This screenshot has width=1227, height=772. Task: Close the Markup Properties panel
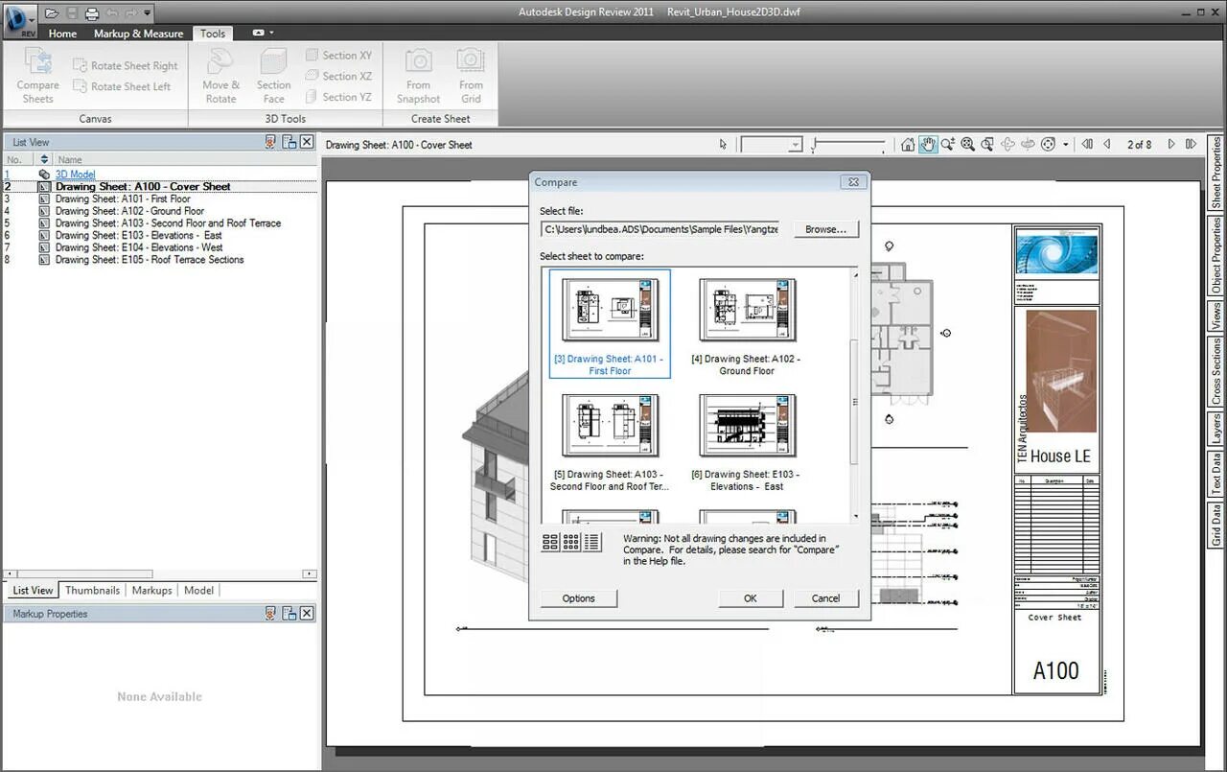(x=307, y=614)
